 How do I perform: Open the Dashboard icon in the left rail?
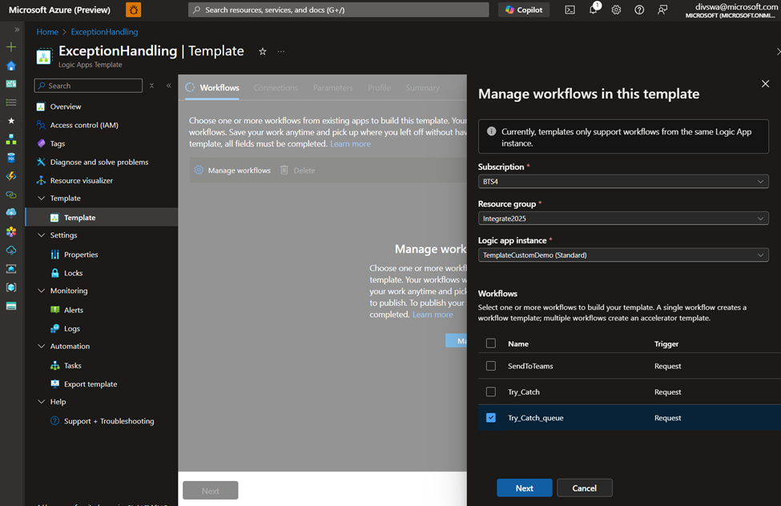pos(11,84)
